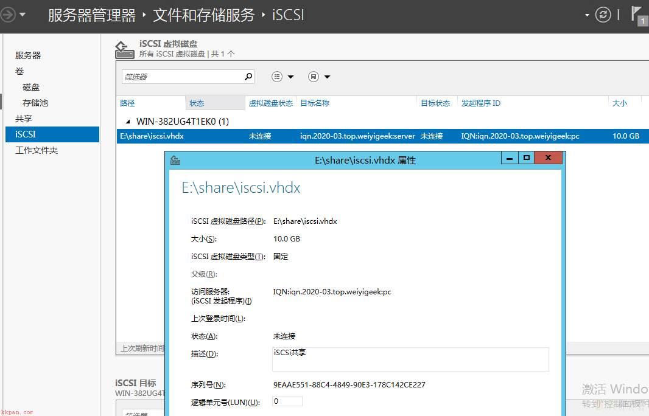The height and width of the screenshot is (416, 649).
Task: Open navigation history dropdown arrow
Action: 23,15
